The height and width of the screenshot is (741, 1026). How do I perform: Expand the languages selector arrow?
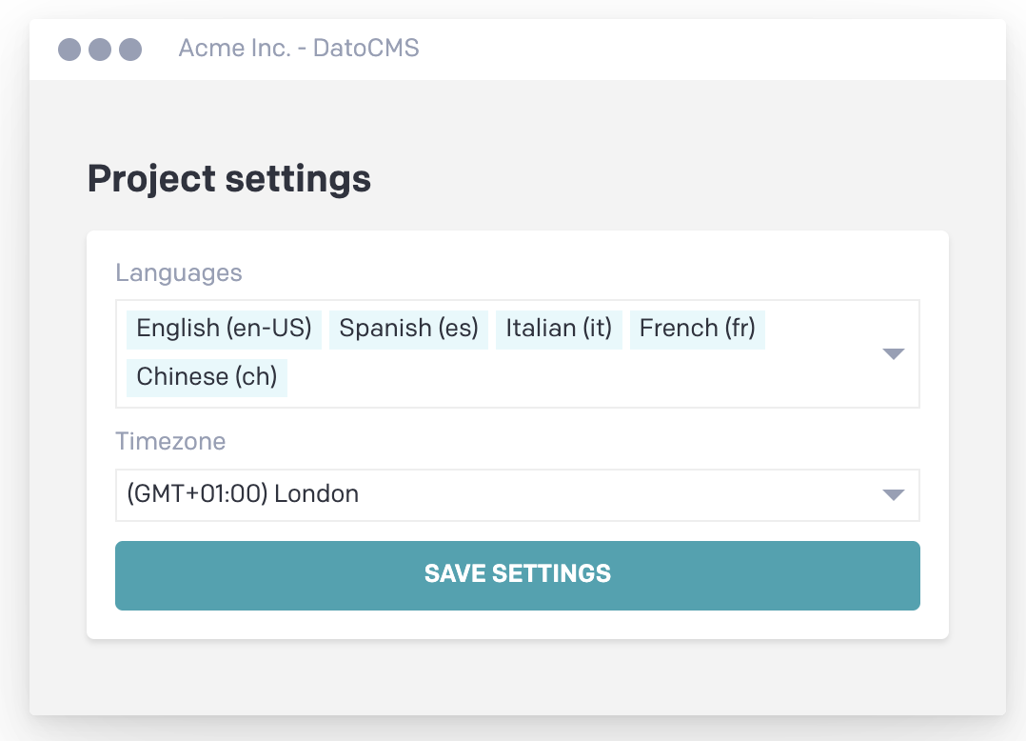(893, 353)
